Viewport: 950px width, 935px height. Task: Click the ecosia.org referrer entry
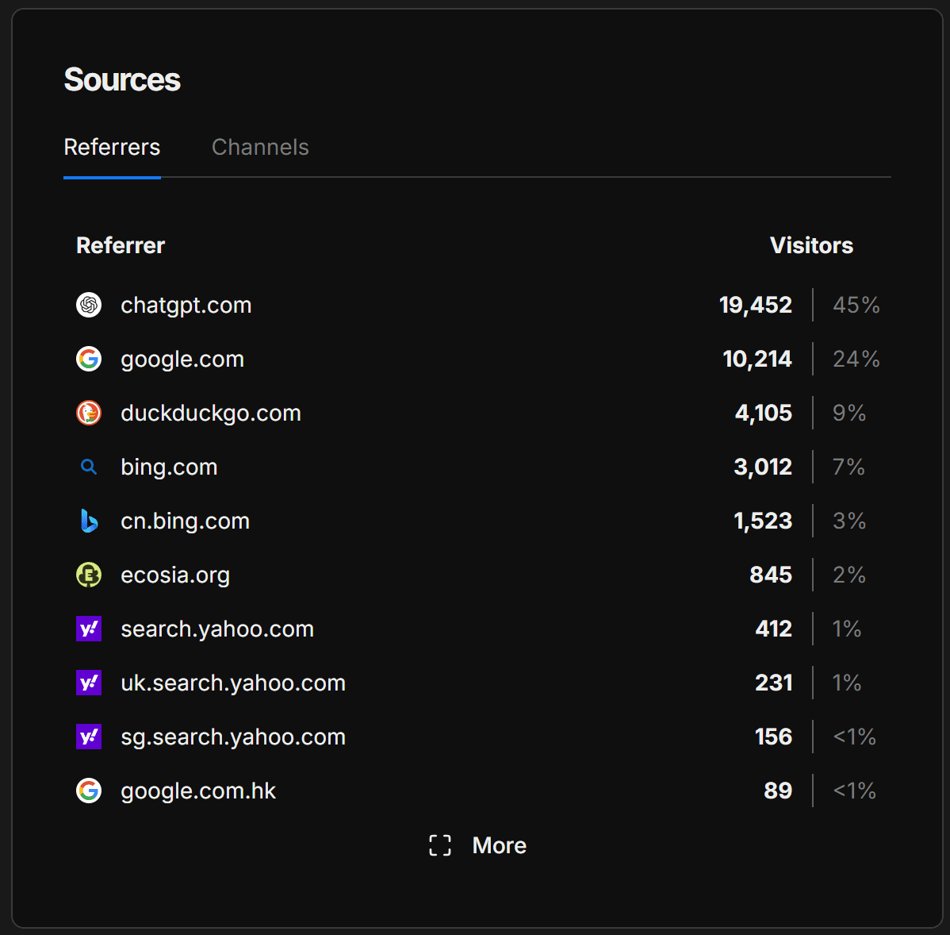coord(175,575)
